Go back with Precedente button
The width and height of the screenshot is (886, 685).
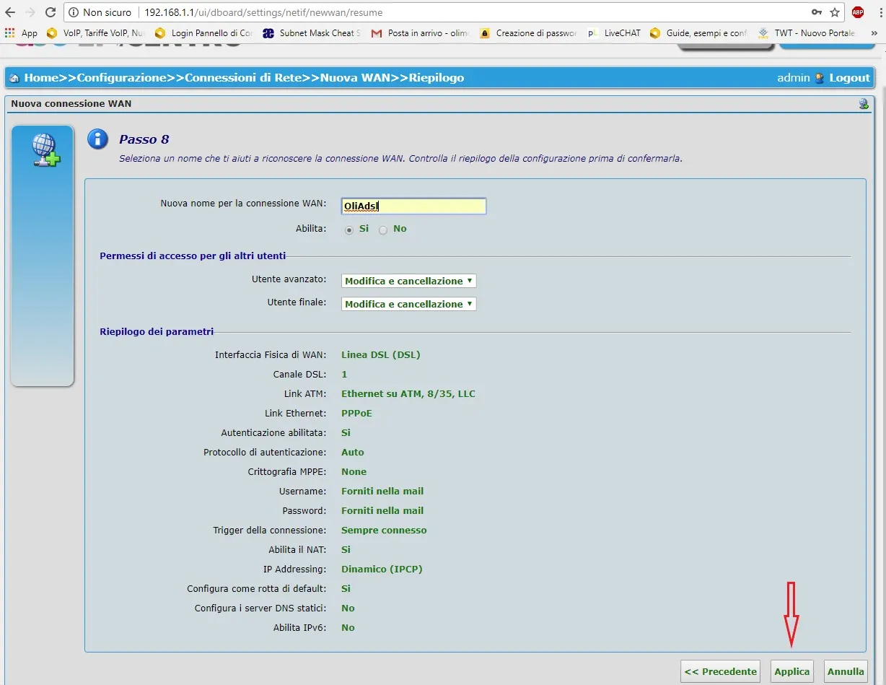(720, 671)
